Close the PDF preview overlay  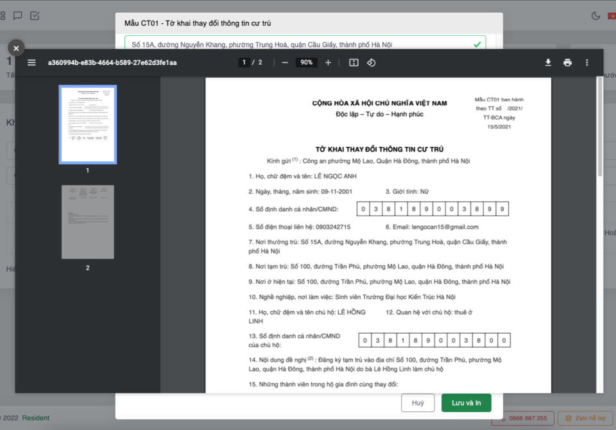pos(16,47)
